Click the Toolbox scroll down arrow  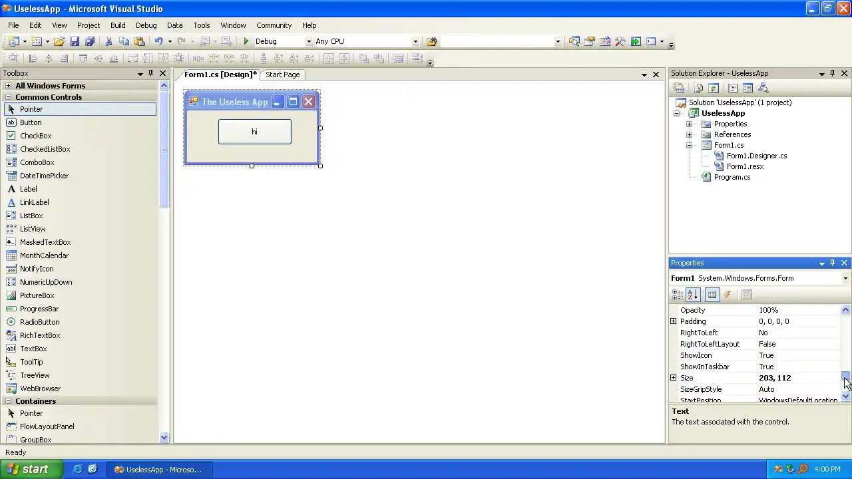tap(164, 437)
